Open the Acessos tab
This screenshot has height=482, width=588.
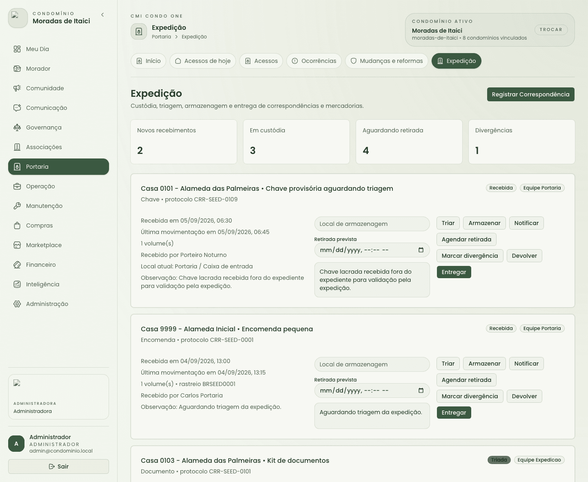261,61
